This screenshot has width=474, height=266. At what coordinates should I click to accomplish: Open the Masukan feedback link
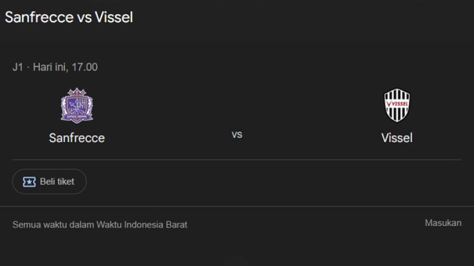point(443,223)
